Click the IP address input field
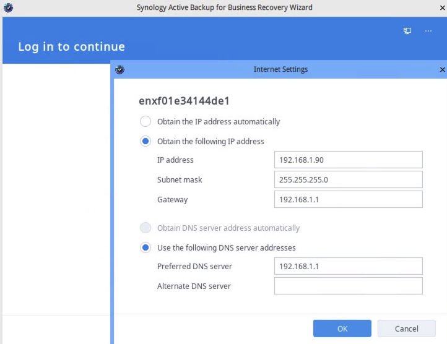The height and width of the screenshot is (344, 447). 349,160
